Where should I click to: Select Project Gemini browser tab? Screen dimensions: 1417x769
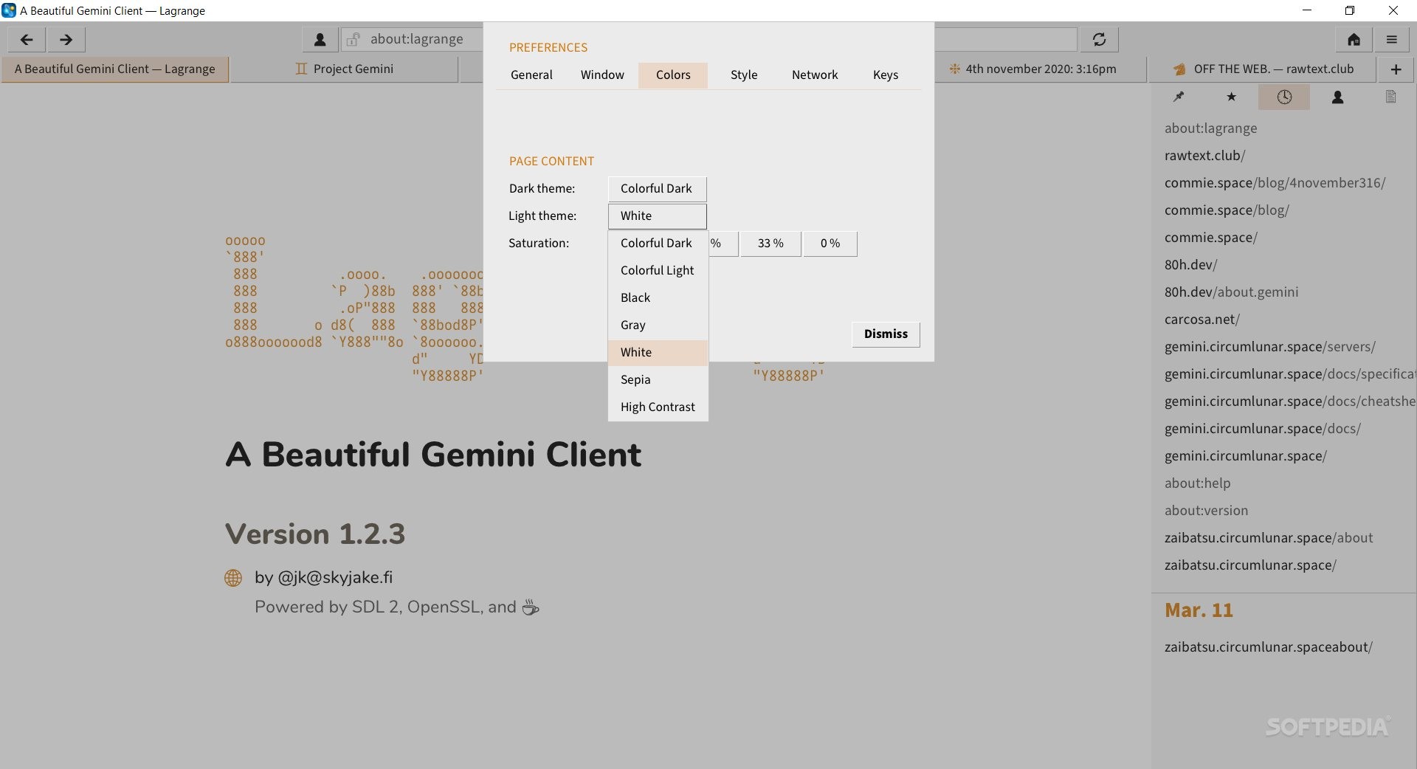345,69
